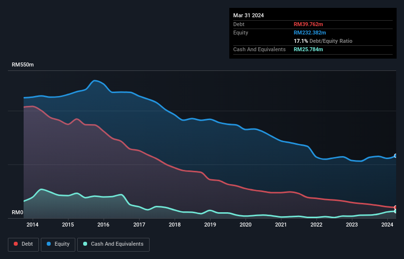Click the 2018 x-axis label
The image size is (404, 259).
point(175,225)
